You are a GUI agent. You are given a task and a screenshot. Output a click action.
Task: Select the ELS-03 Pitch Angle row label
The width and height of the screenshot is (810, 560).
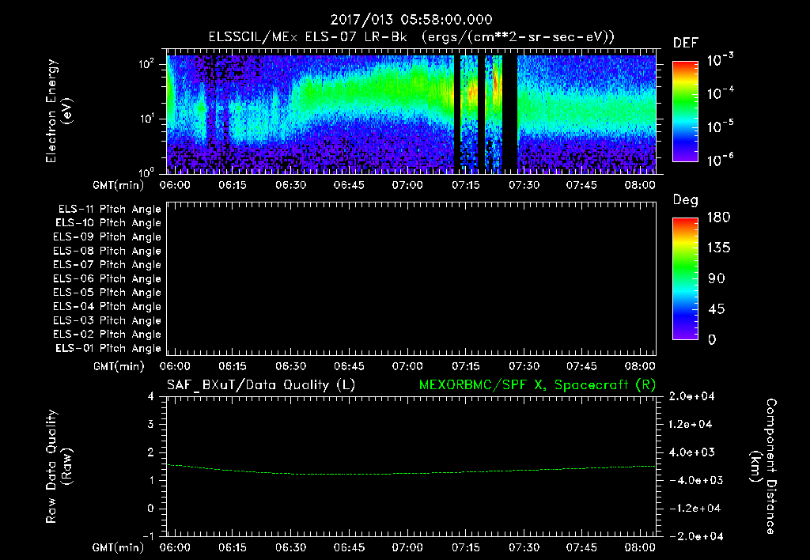108,321
